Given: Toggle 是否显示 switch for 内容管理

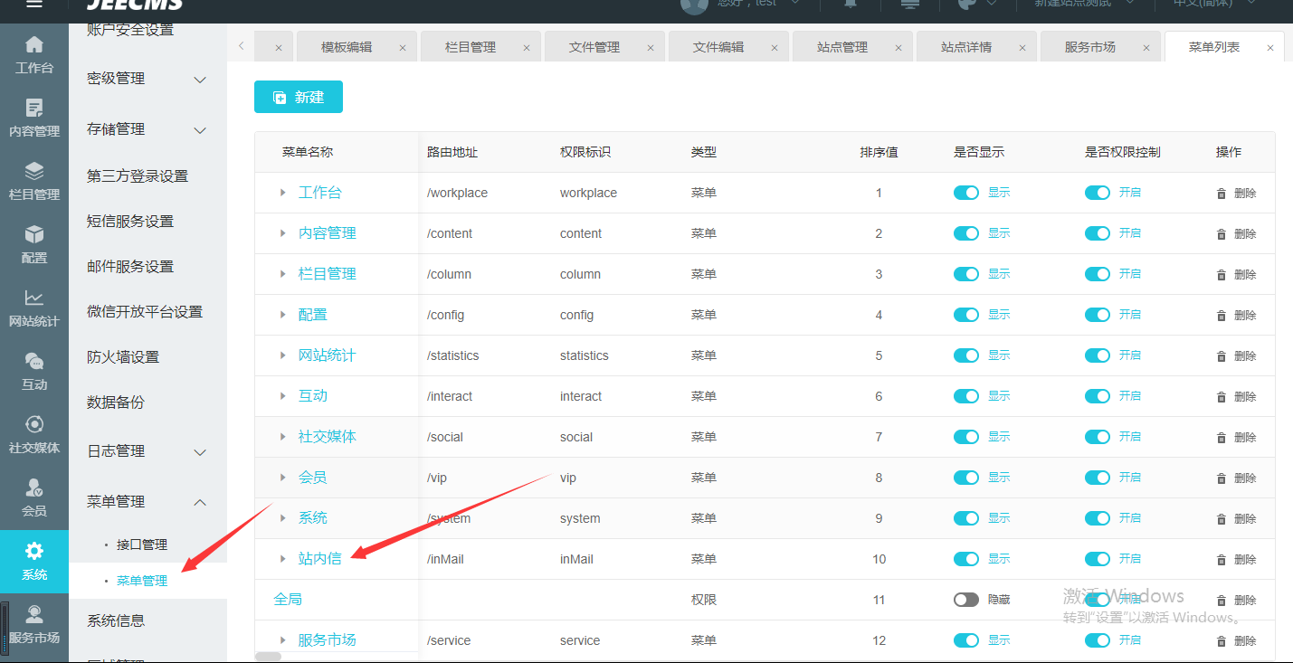Looking at the screenshot, I should [x=966, y=233].
